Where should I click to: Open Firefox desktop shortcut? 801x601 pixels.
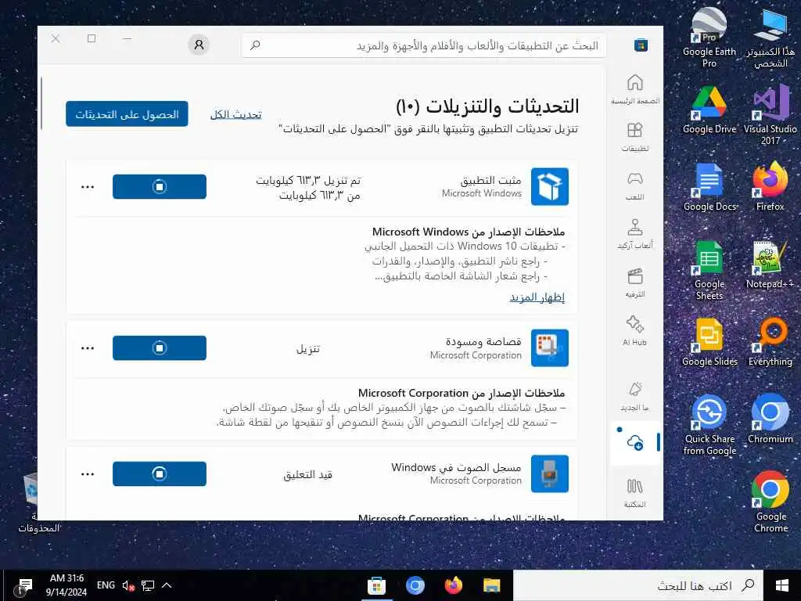(x=770, y=188)
